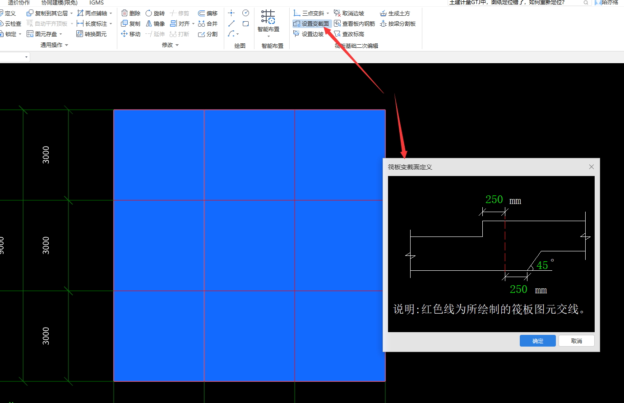Expand 长度标注 dropdown arrow
The height and width of the screenshot is (403, 624).
111,24
